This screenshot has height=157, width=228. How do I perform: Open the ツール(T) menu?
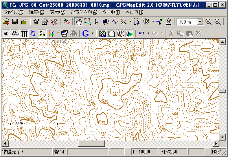(x=111, y=12)
